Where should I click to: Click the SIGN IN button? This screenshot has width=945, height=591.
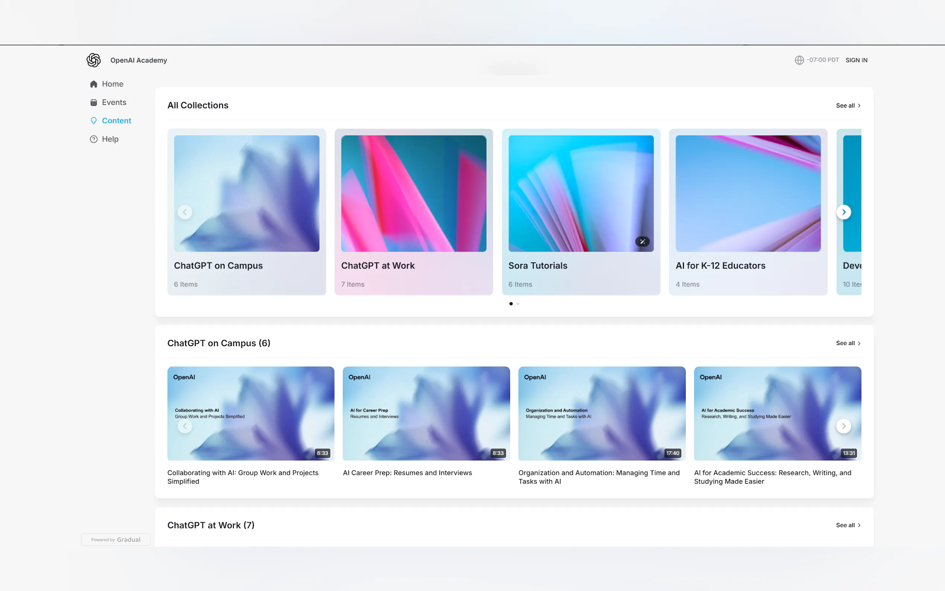pos(856,60)
